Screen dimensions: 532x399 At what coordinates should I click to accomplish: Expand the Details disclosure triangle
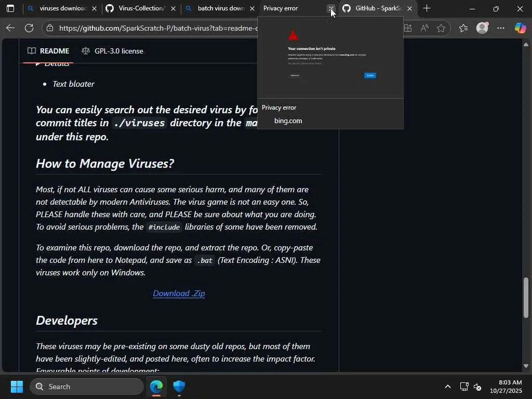click(x=38, y=63)
